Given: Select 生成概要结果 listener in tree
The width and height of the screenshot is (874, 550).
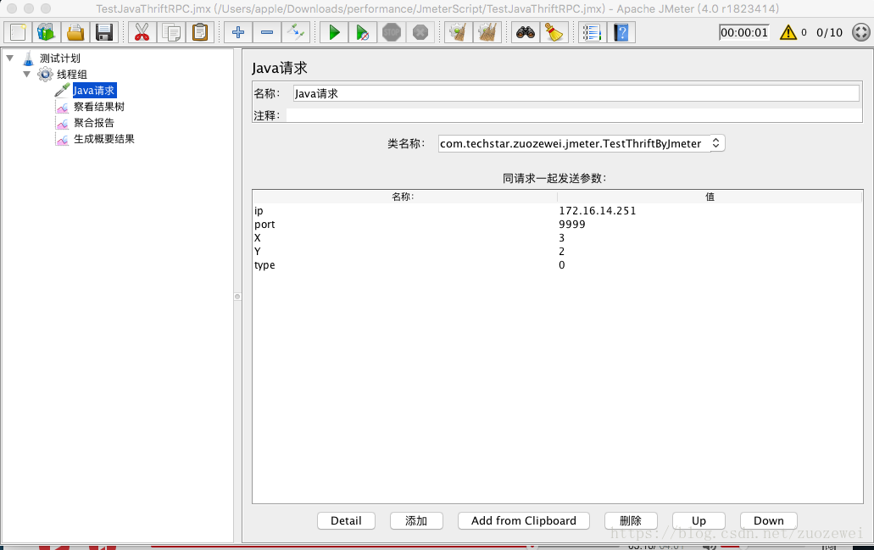Looking at the screenshot, I should tap(104, 139).
